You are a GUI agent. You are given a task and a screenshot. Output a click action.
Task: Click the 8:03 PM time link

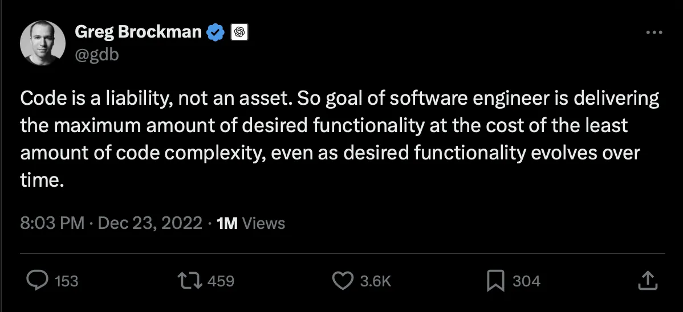tap(52, 223)
